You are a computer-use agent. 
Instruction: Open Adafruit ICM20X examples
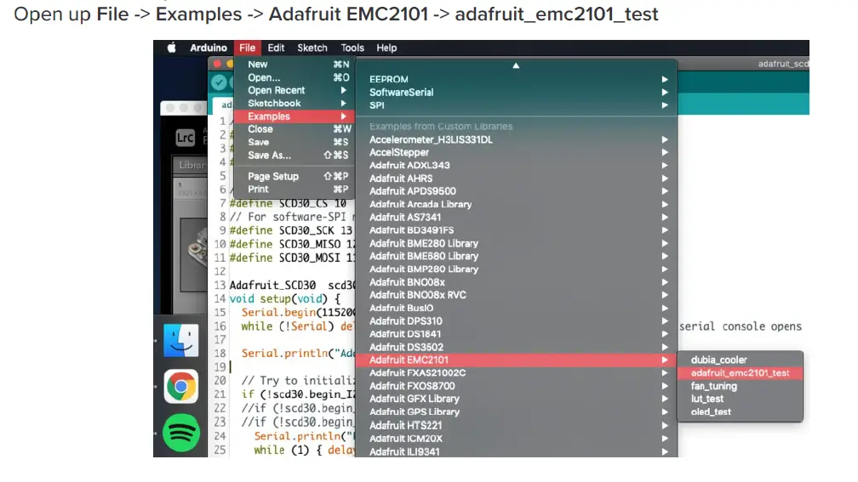coord(517,439)
